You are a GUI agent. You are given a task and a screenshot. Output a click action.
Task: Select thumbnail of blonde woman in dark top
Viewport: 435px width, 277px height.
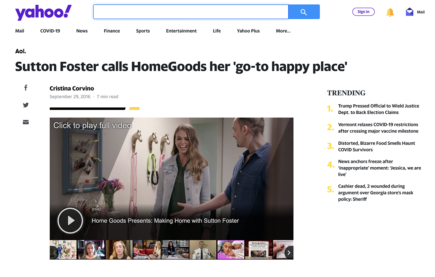[119, 250]
